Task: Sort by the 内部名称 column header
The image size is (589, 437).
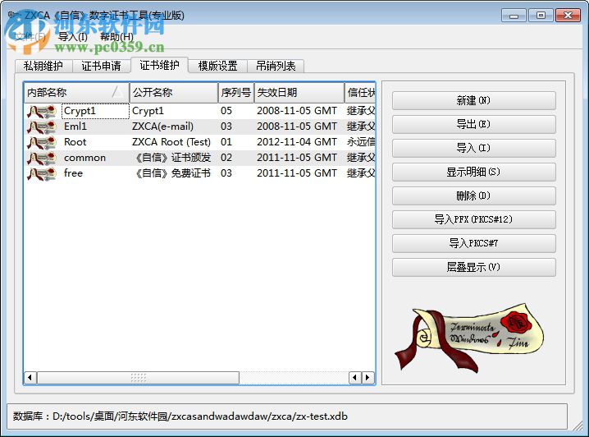Action: [76, 93]
